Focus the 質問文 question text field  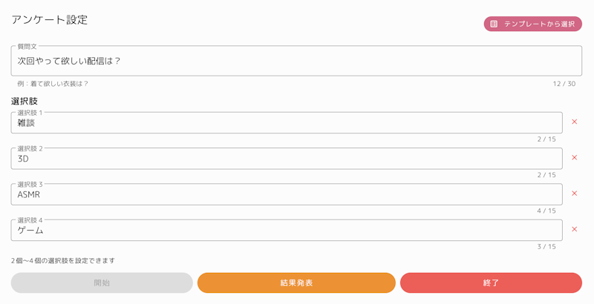[296, 61]
